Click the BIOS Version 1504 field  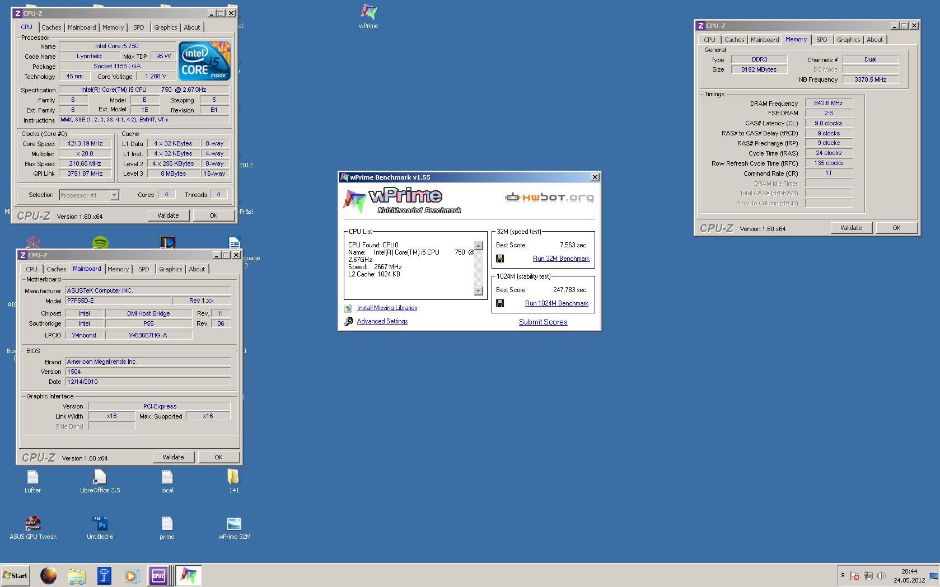[148, 372]
